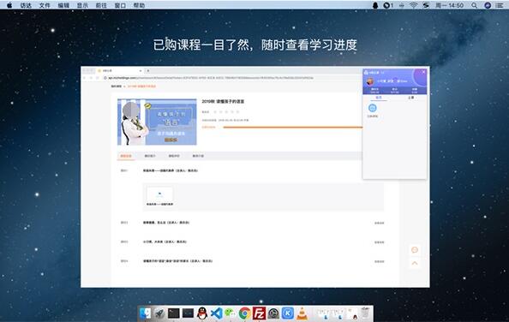Click the first lesson title row
The height and width of the screenshot is (322, 509).
pos(171,170)
